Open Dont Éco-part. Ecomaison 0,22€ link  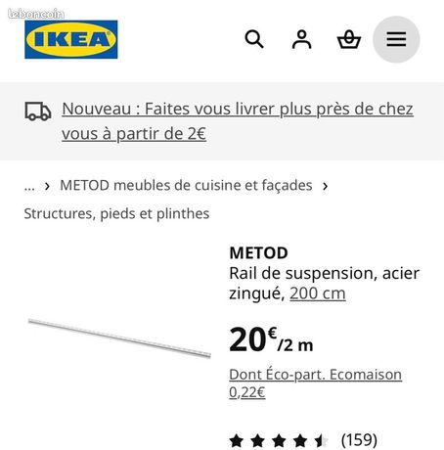pyautogui.click(x=315, y=383)
